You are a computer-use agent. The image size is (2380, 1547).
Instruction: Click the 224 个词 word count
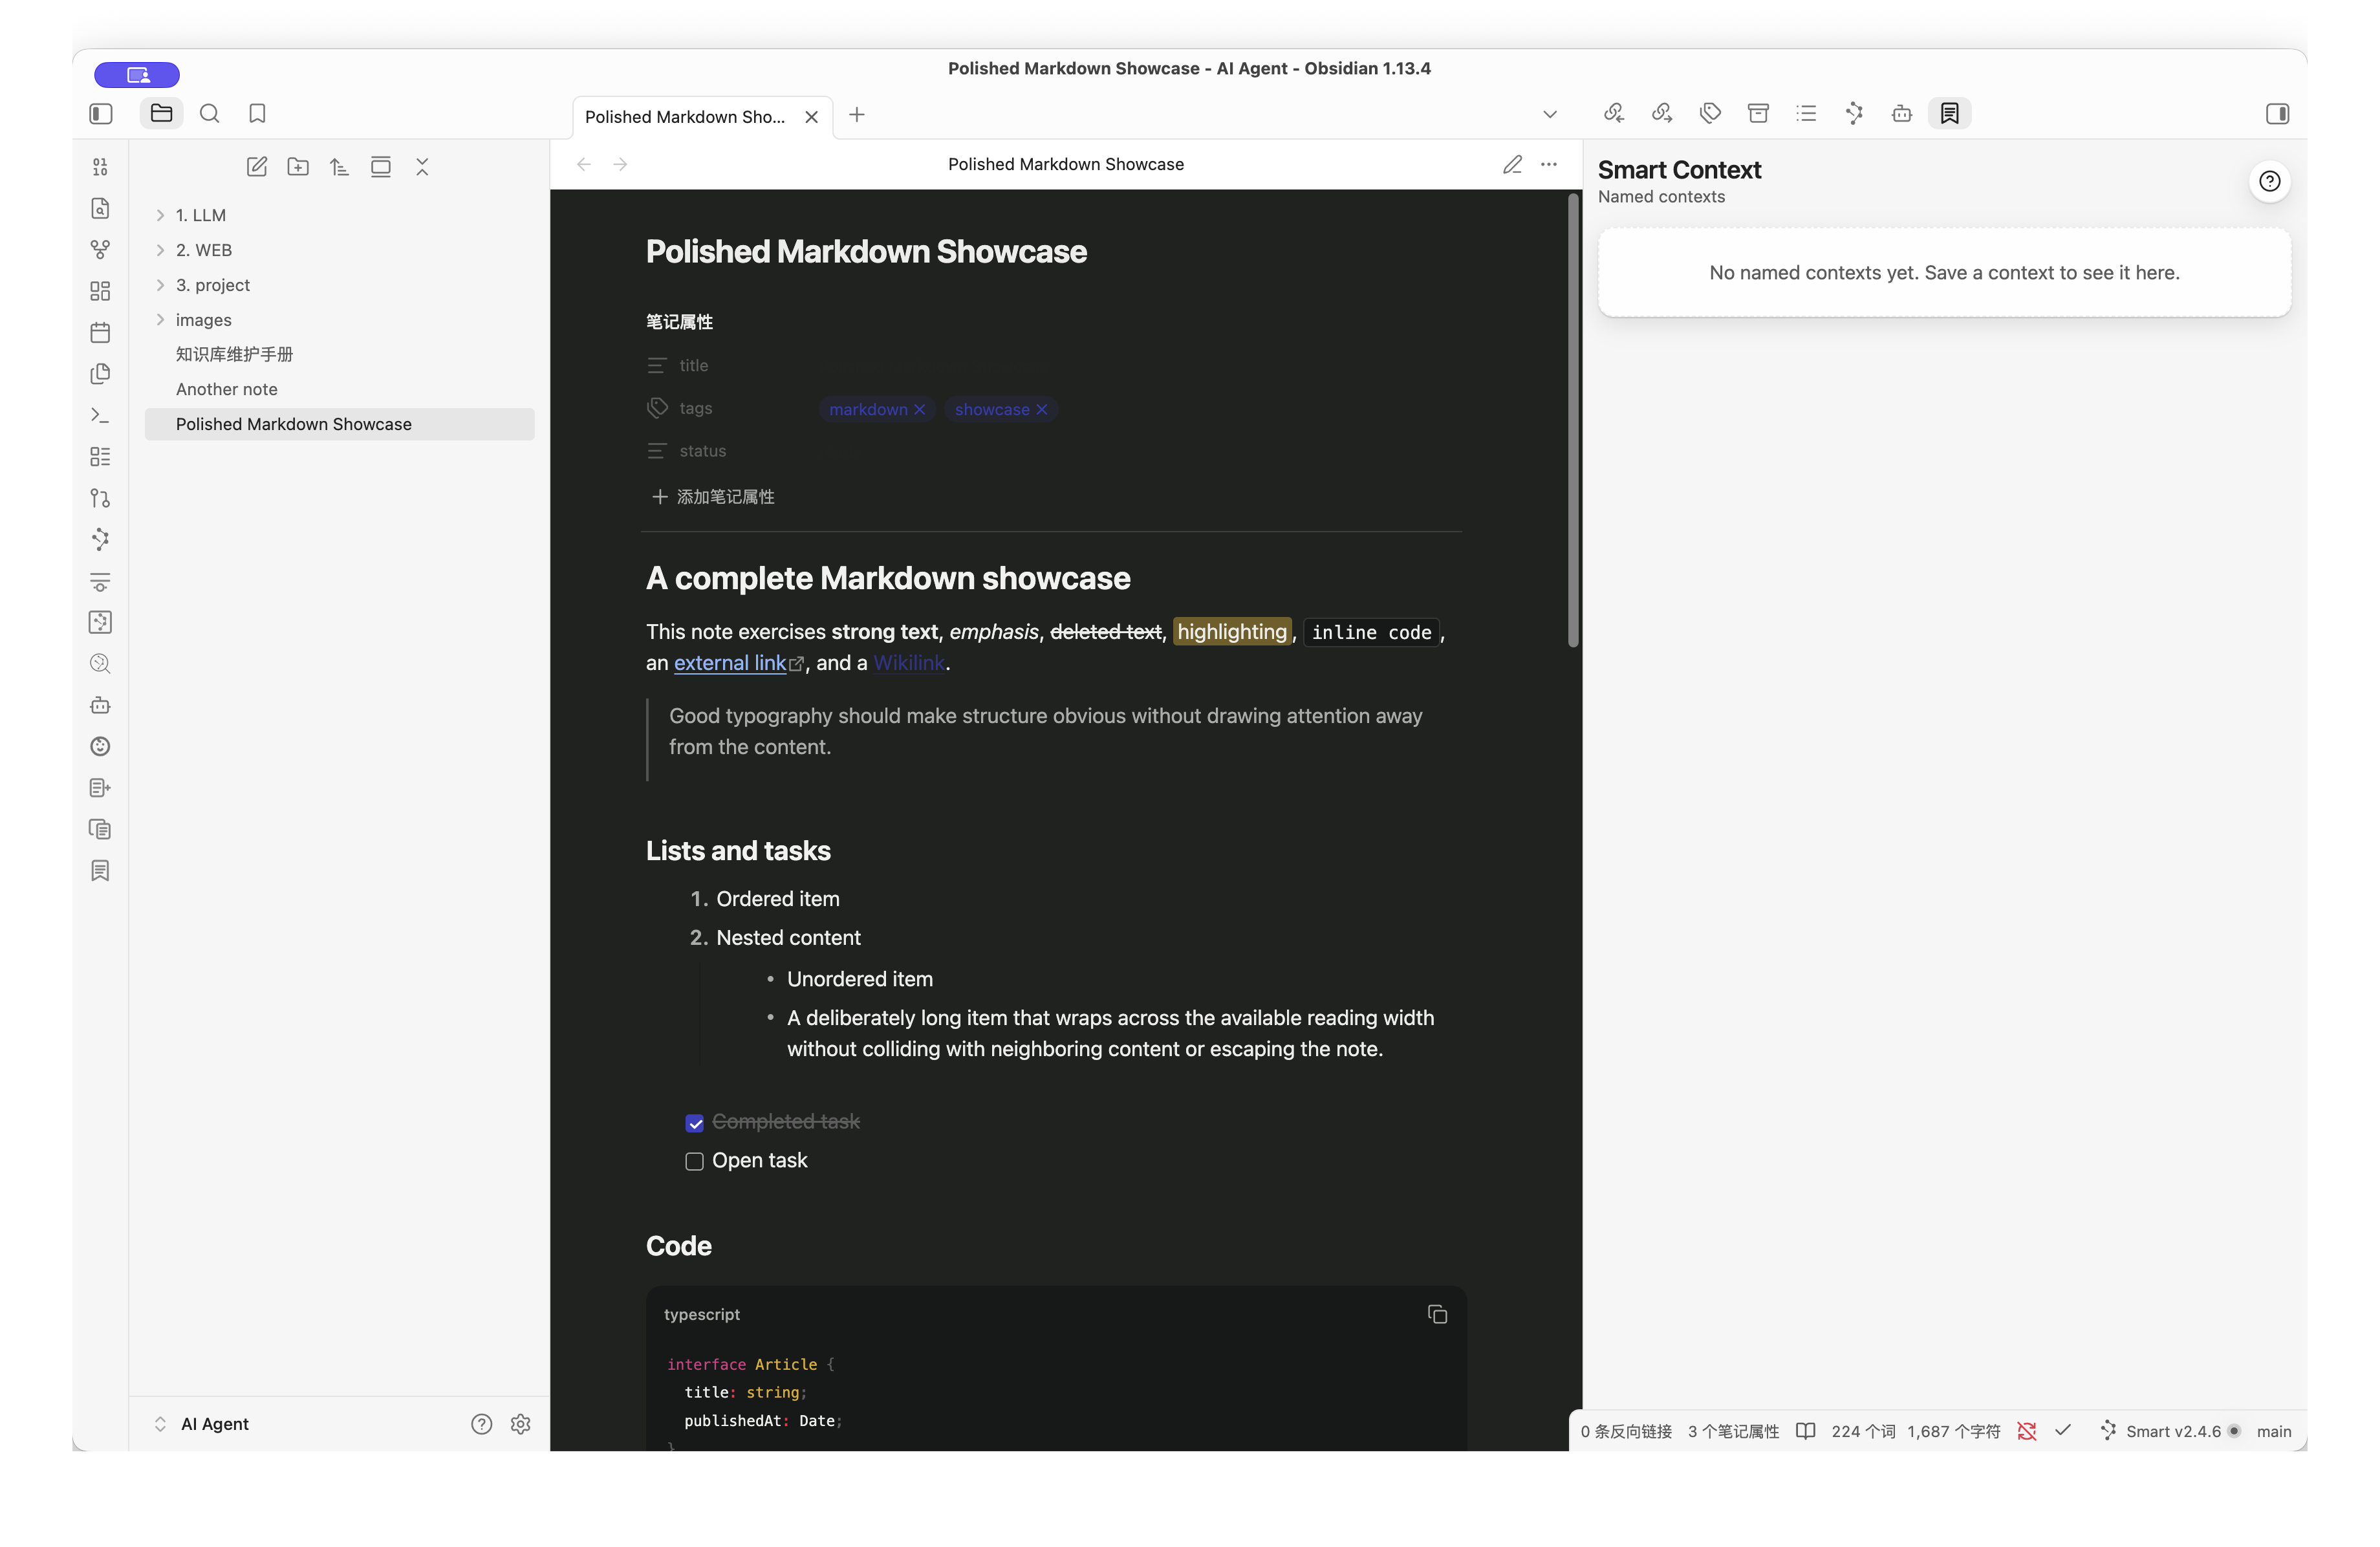point(1863,1431)
